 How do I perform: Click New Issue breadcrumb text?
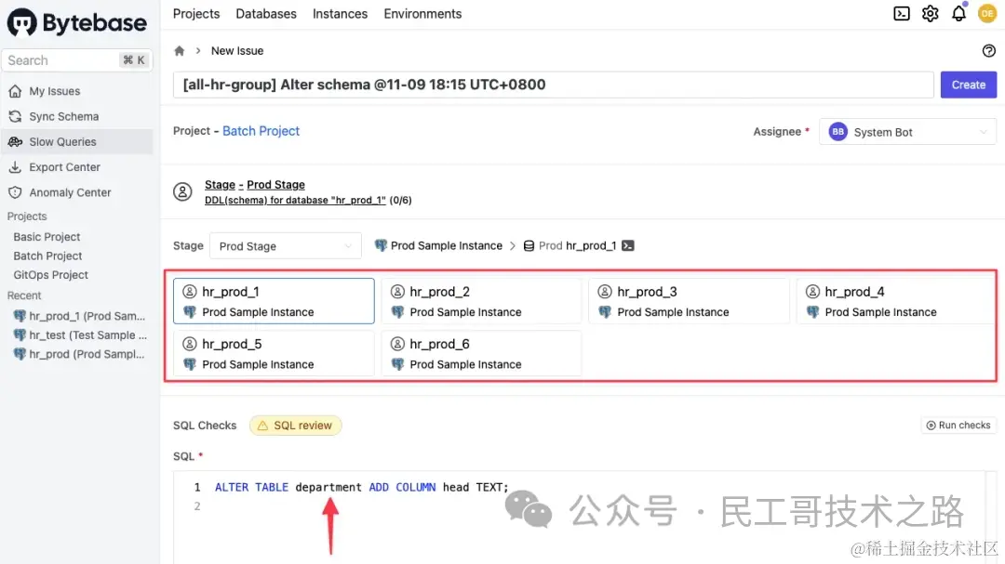point(237,50)
